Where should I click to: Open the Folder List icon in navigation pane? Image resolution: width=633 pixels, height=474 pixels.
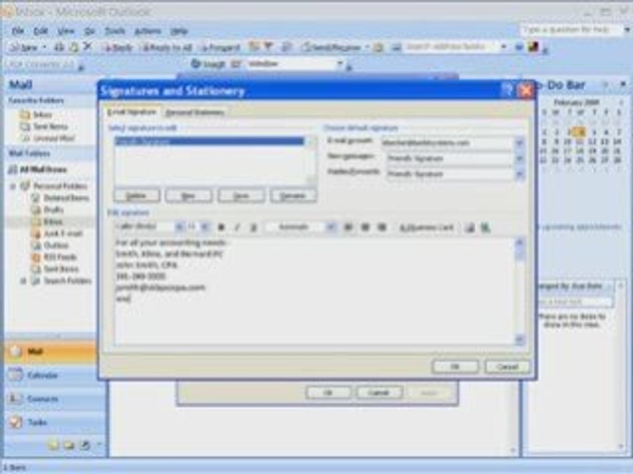coord(69,446)
